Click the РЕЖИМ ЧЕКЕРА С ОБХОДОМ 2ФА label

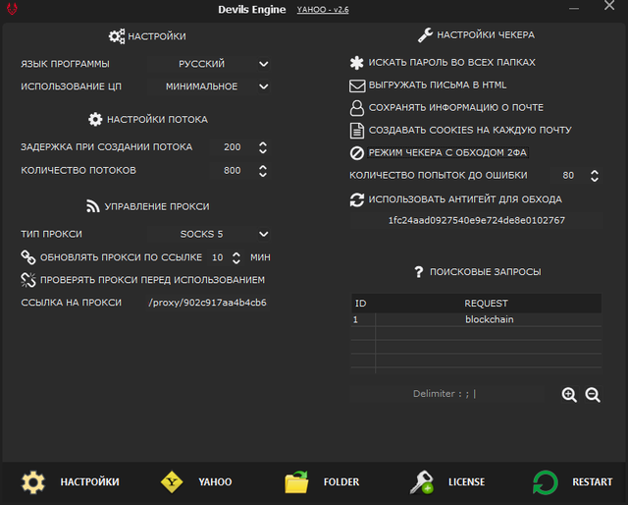447,153
